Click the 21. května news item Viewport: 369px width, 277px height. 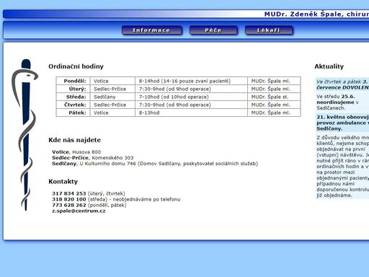342,123
